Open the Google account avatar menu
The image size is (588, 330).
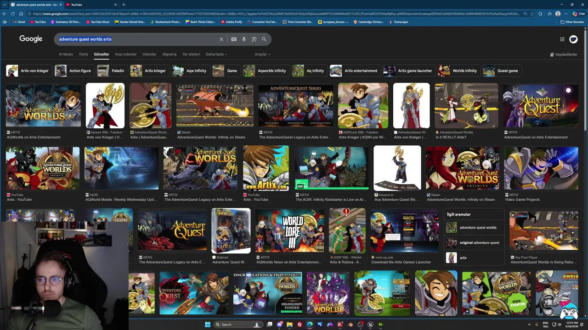point(573,39)
